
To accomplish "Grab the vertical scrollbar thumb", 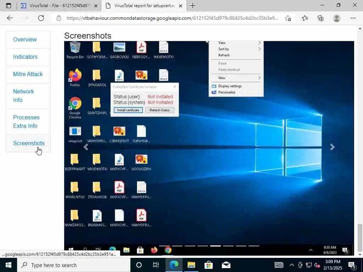I will click(360, 238).
